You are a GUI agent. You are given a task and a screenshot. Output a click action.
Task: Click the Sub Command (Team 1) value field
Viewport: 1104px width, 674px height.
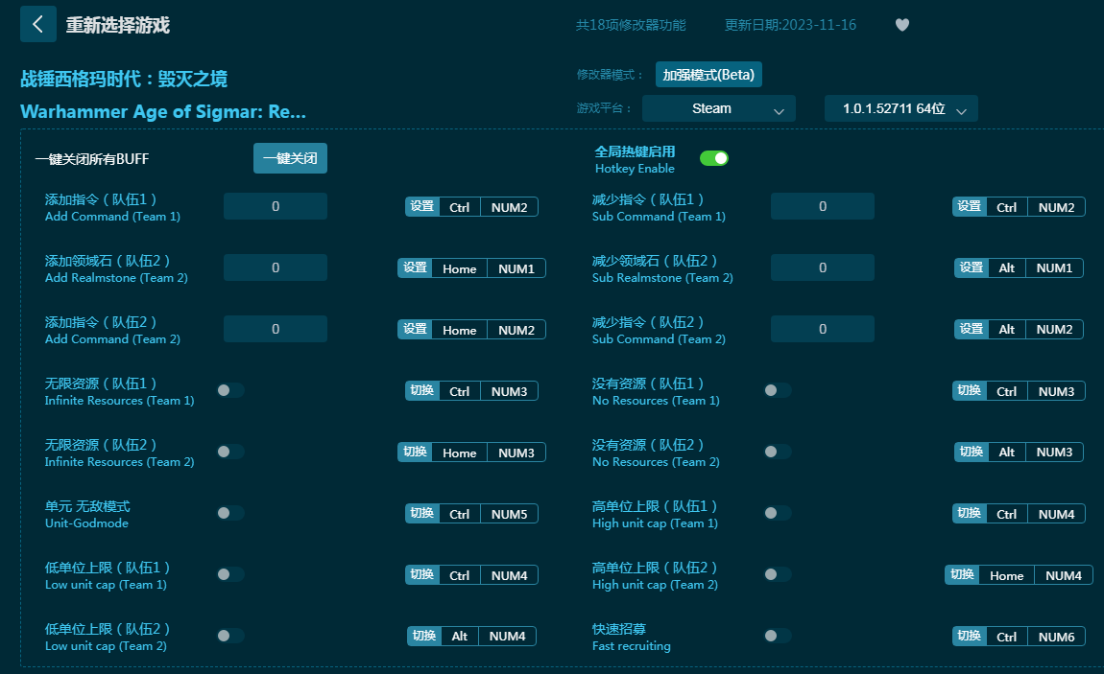(x=823, y=206)
